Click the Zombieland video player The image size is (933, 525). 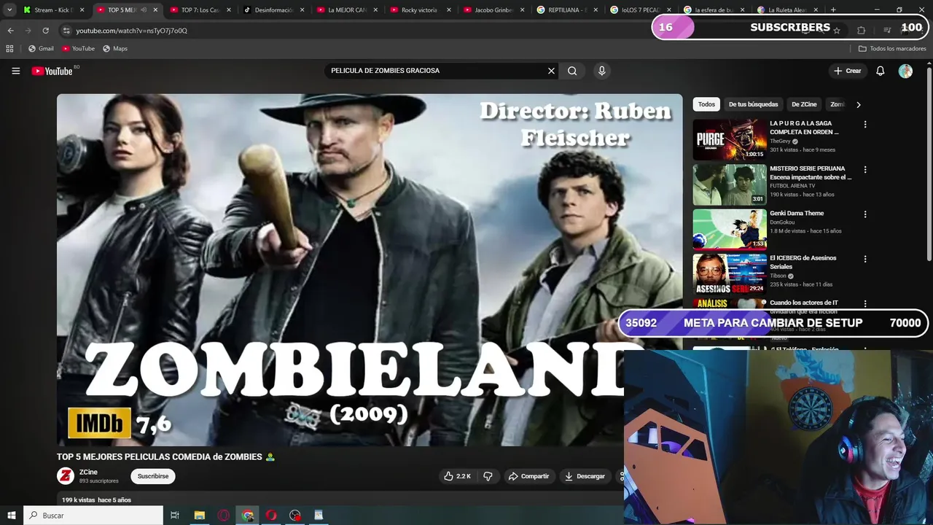pos(370,270)
